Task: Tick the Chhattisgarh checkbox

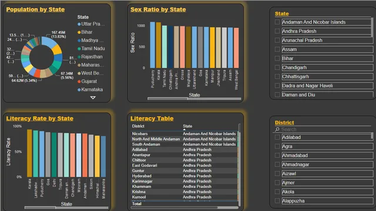Action: (277, 77)
